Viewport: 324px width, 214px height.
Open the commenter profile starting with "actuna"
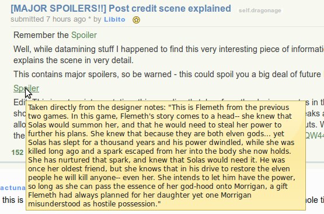(x=13, y=188)
